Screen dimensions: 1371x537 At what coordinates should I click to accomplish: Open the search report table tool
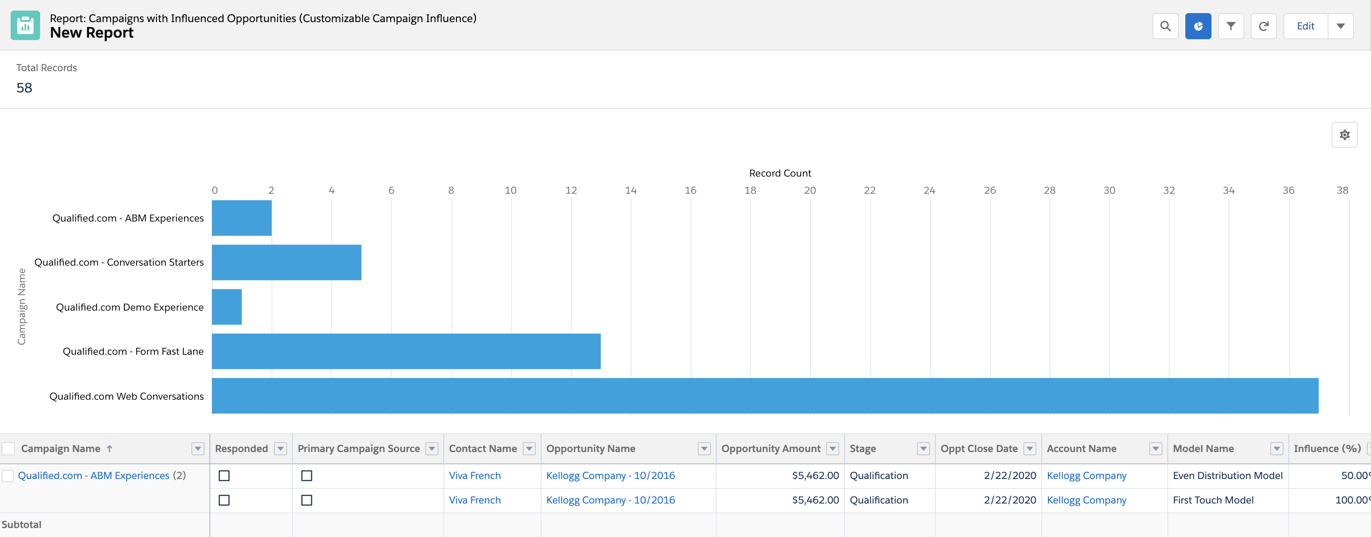[1165, 26]
